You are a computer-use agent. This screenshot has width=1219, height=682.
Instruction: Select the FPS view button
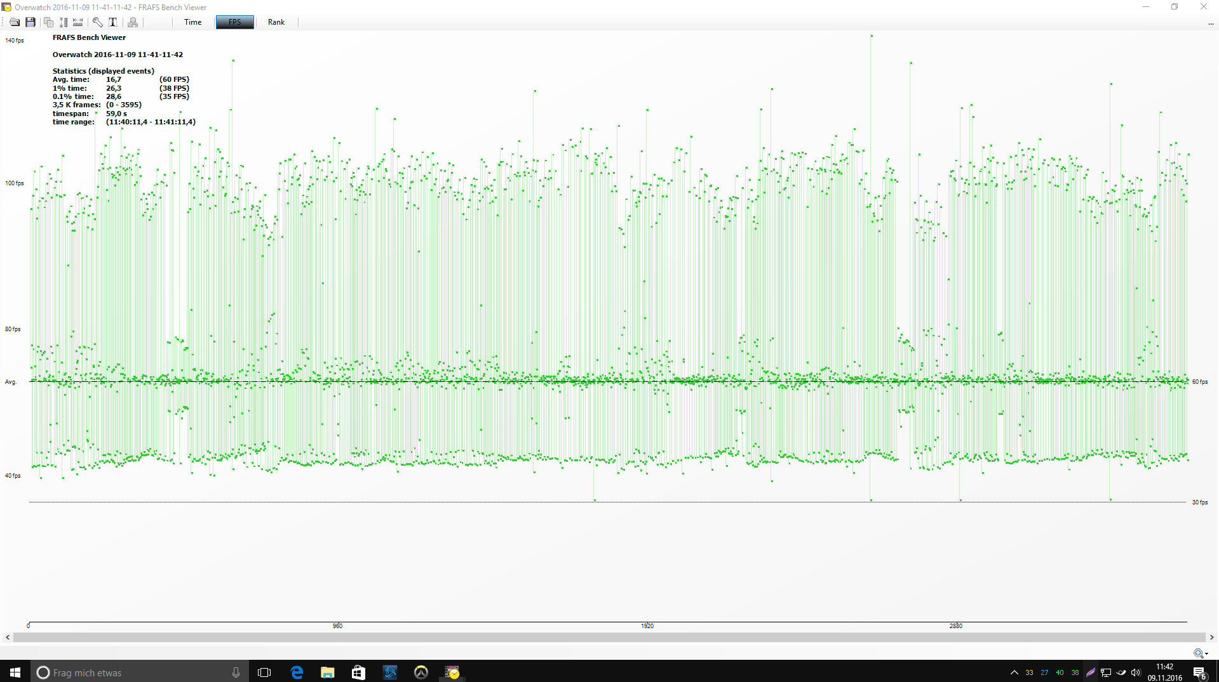pyautogui.click(x=235, y=22)
